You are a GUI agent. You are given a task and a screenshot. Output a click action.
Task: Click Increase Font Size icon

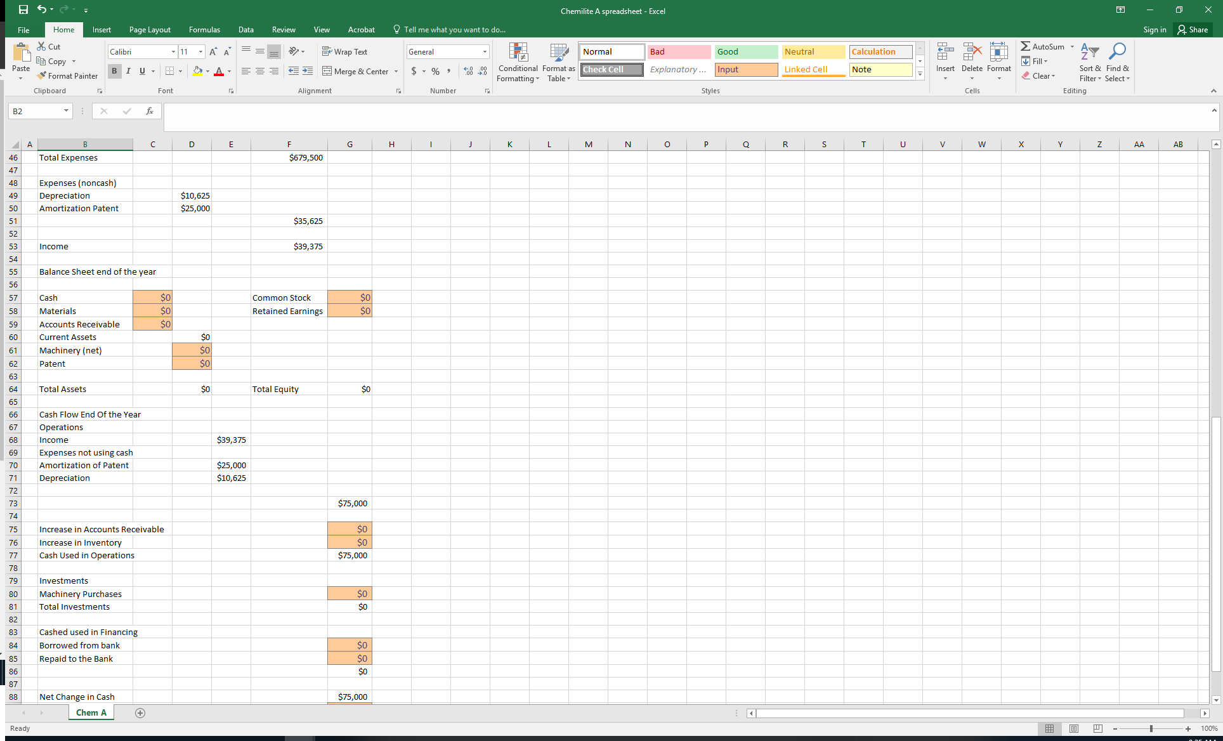[213, 51]
